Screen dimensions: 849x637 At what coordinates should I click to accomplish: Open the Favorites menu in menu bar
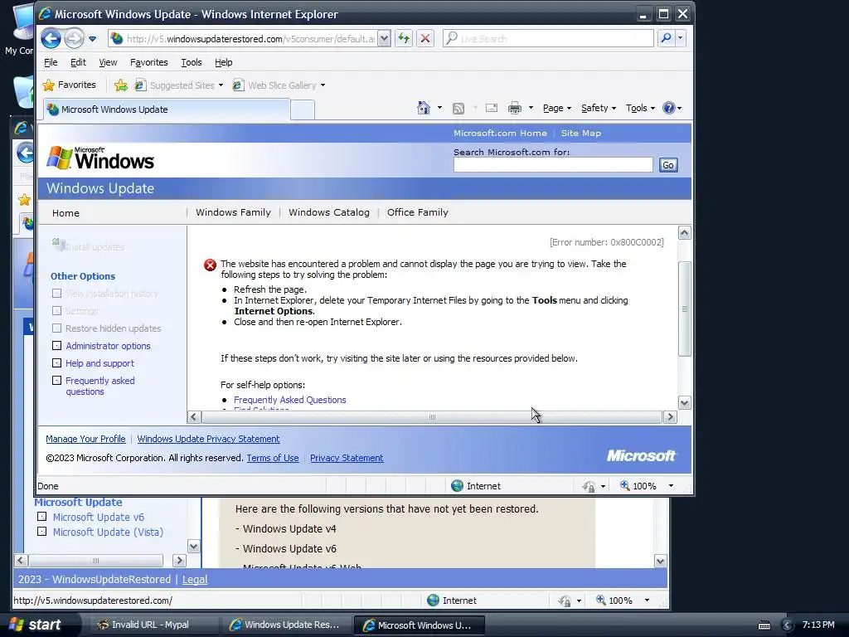pos(149,62)
